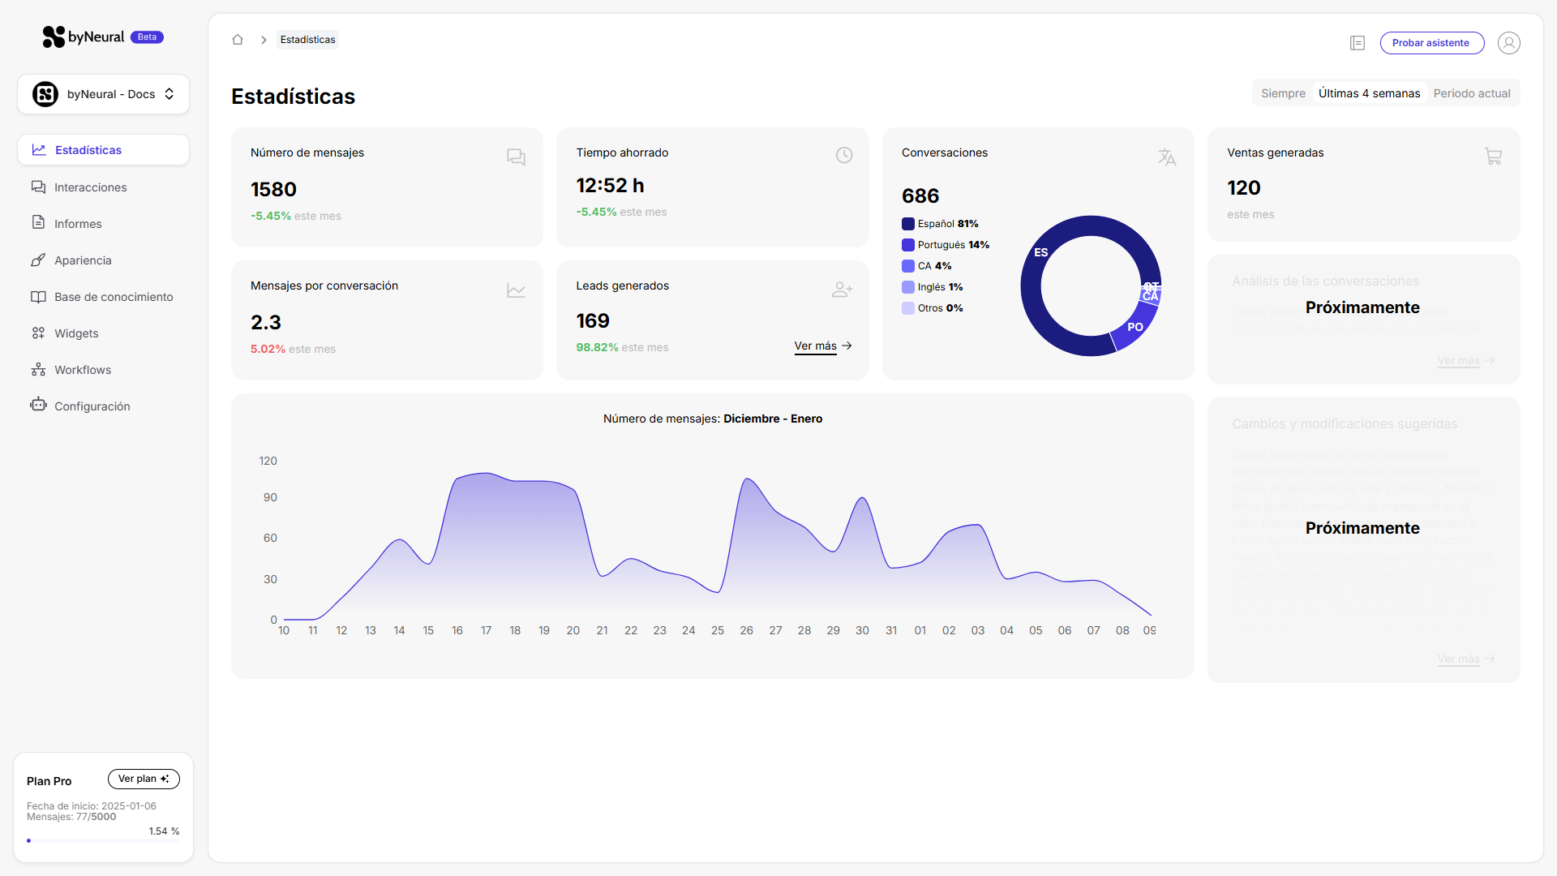This screenshot has height=876, width=1557.
Task: Click the chat bubbles icon in Número de mensajes
Action: pos(516,157)
